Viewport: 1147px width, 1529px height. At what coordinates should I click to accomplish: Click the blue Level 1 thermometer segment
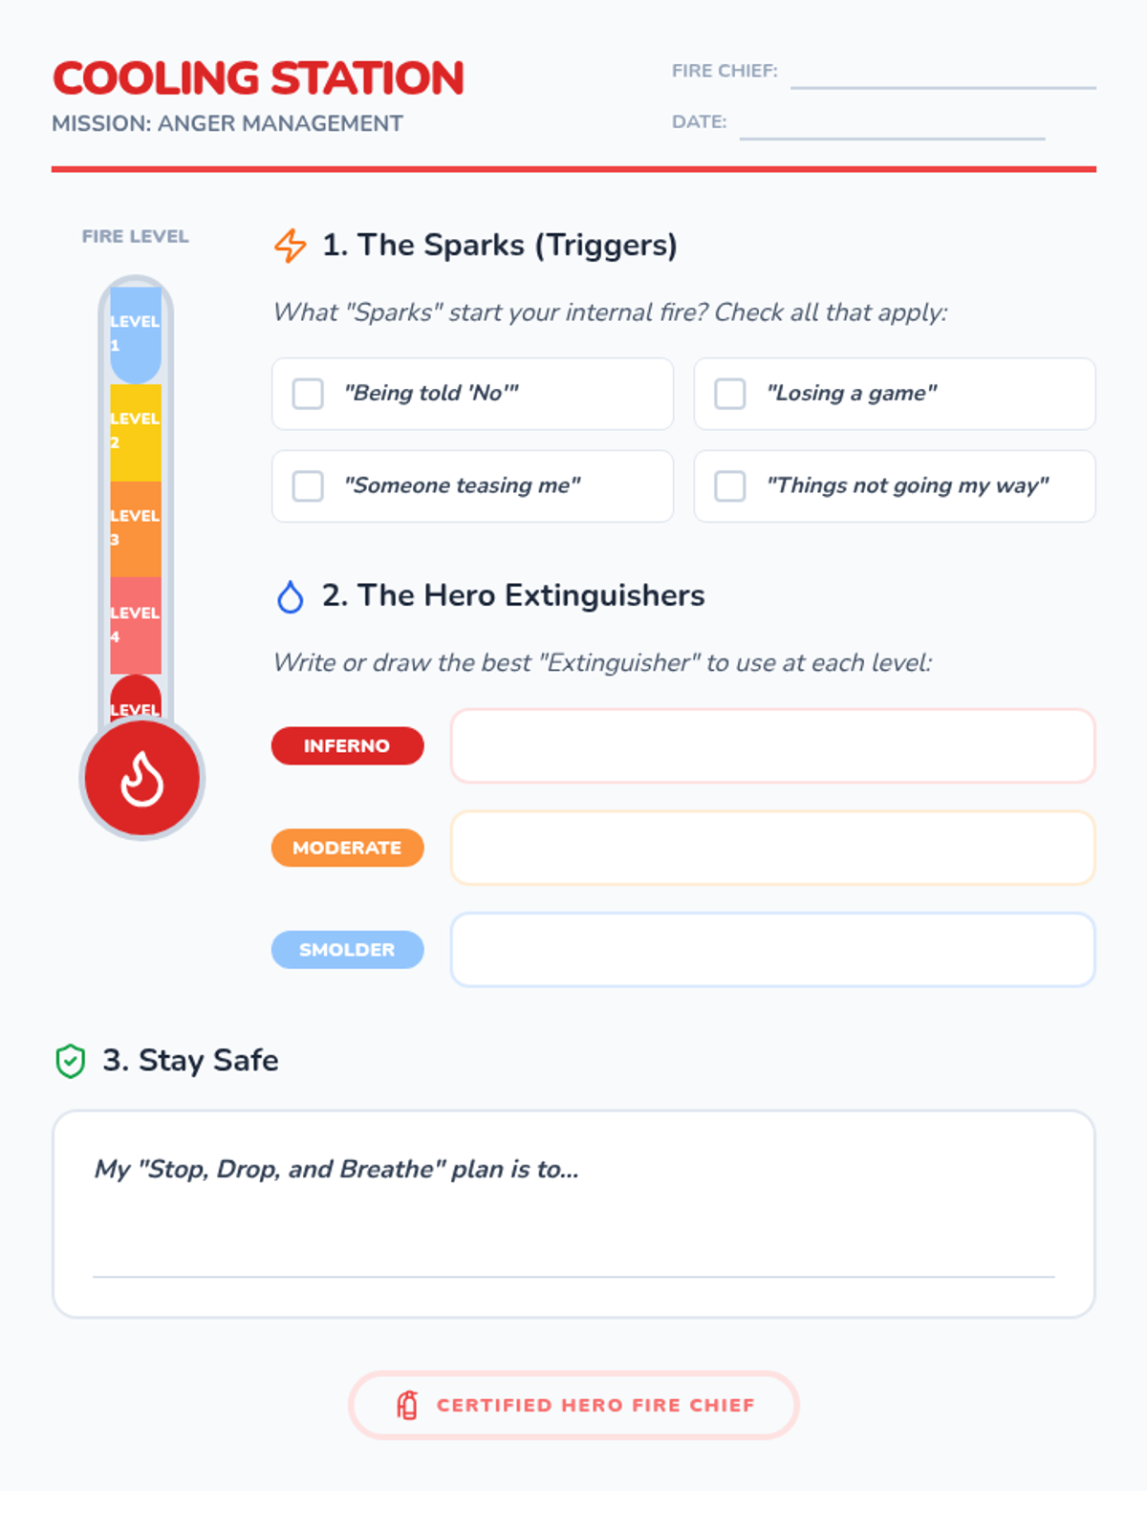click(136, 334)
